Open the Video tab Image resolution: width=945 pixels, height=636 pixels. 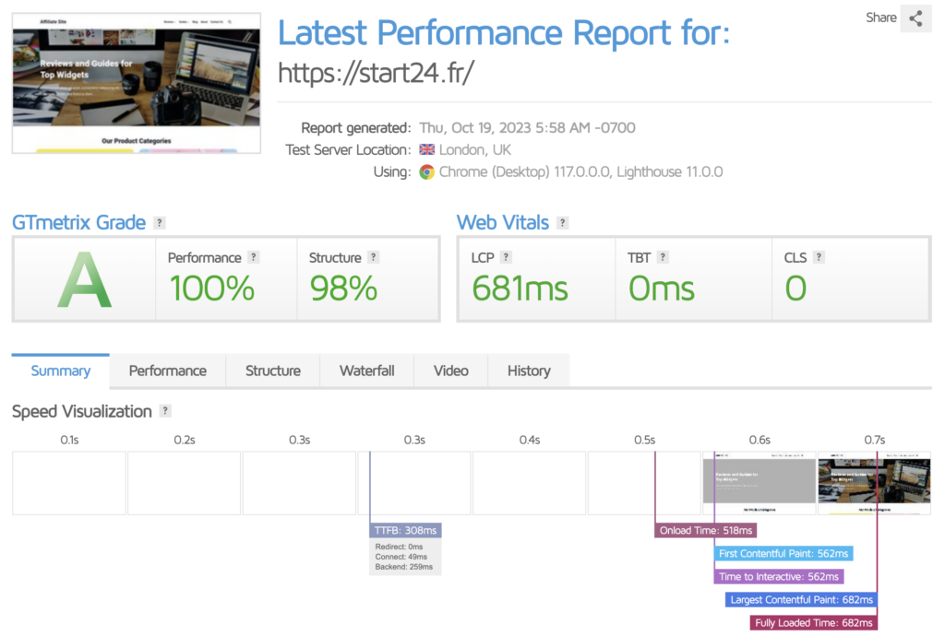tap(450, 371)
